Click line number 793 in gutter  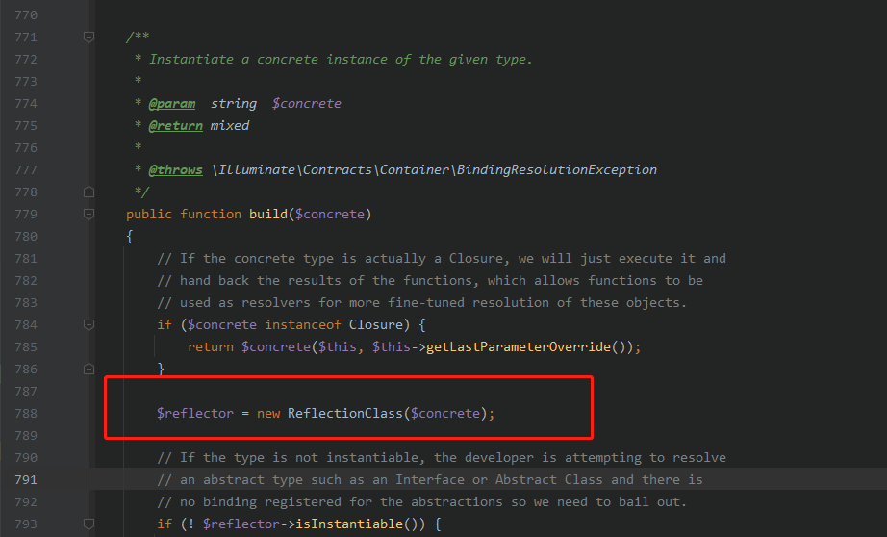tap(26, 524)
